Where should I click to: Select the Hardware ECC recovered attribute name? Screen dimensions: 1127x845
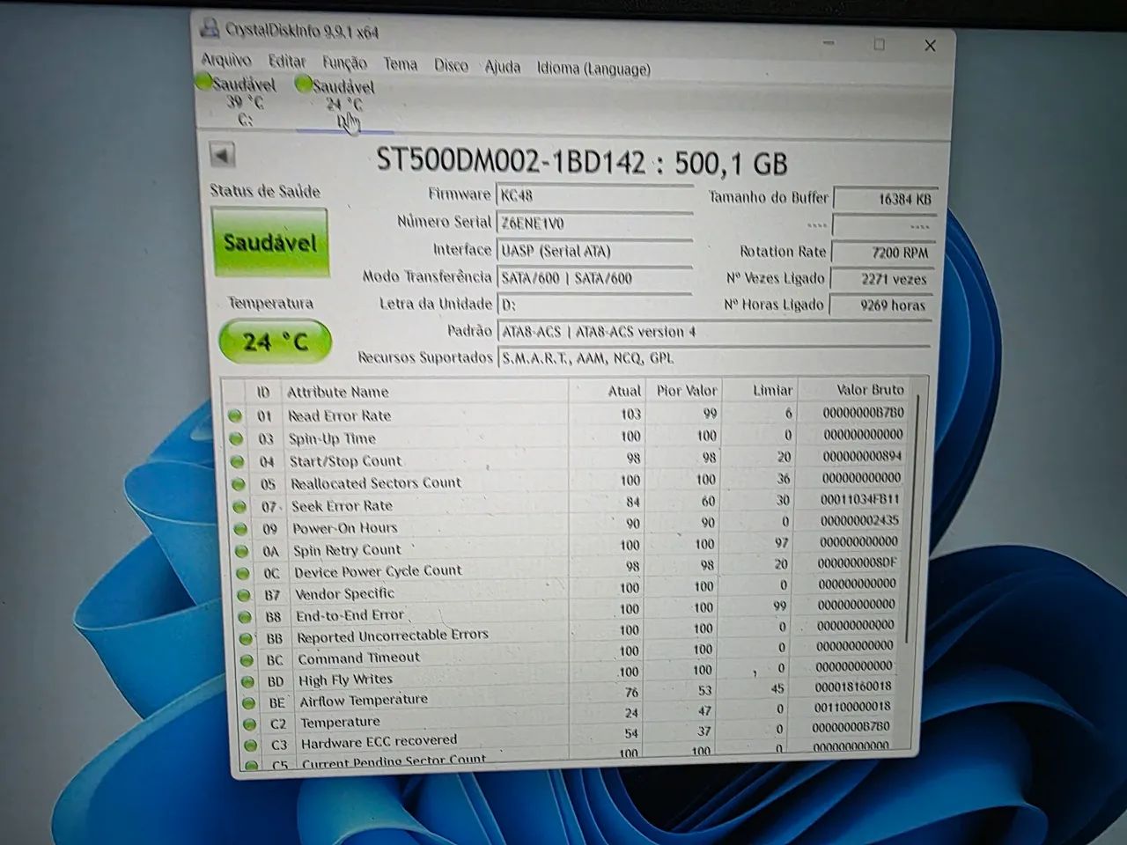coord(379,741)
